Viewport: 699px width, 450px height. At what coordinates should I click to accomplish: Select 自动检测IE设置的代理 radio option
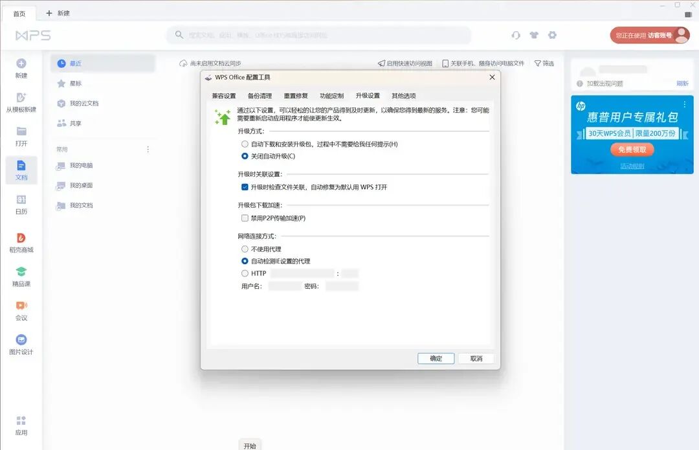(245, 261)
